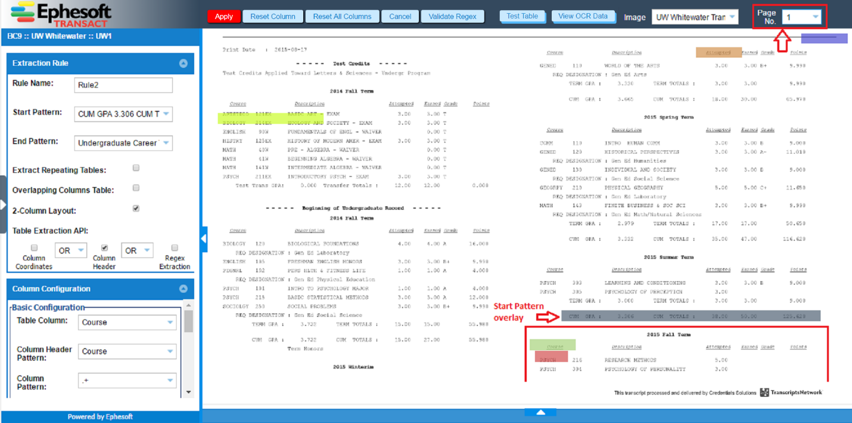This screenshot has height=423, width=852.
Task: Click scrollbar down arrow in Column Configuration
Action: point(188,392)
